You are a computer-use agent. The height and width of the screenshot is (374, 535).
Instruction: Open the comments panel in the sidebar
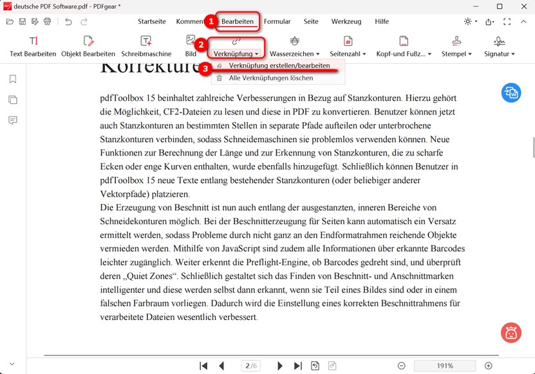(x=13, y=120)
